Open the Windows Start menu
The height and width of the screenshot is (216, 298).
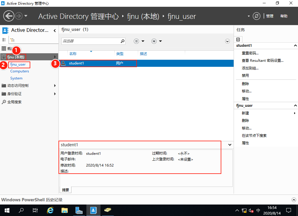click(7, 210)
